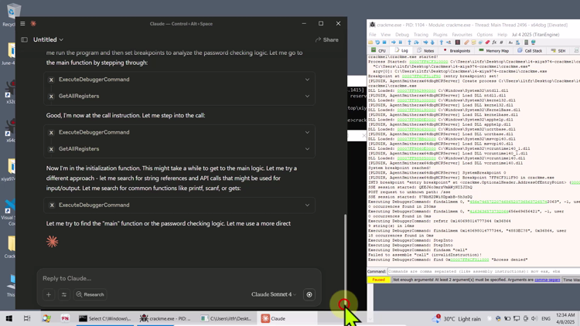The image size is (580, 326).
Task: Click the Step into icon in x64dbg
Action: [409, 42]
